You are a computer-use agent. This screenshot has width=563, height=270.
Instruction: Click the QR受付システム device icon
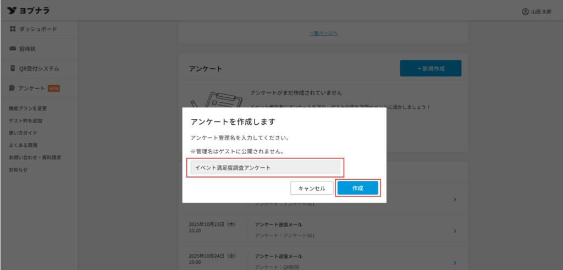click(x=13, y=69)
